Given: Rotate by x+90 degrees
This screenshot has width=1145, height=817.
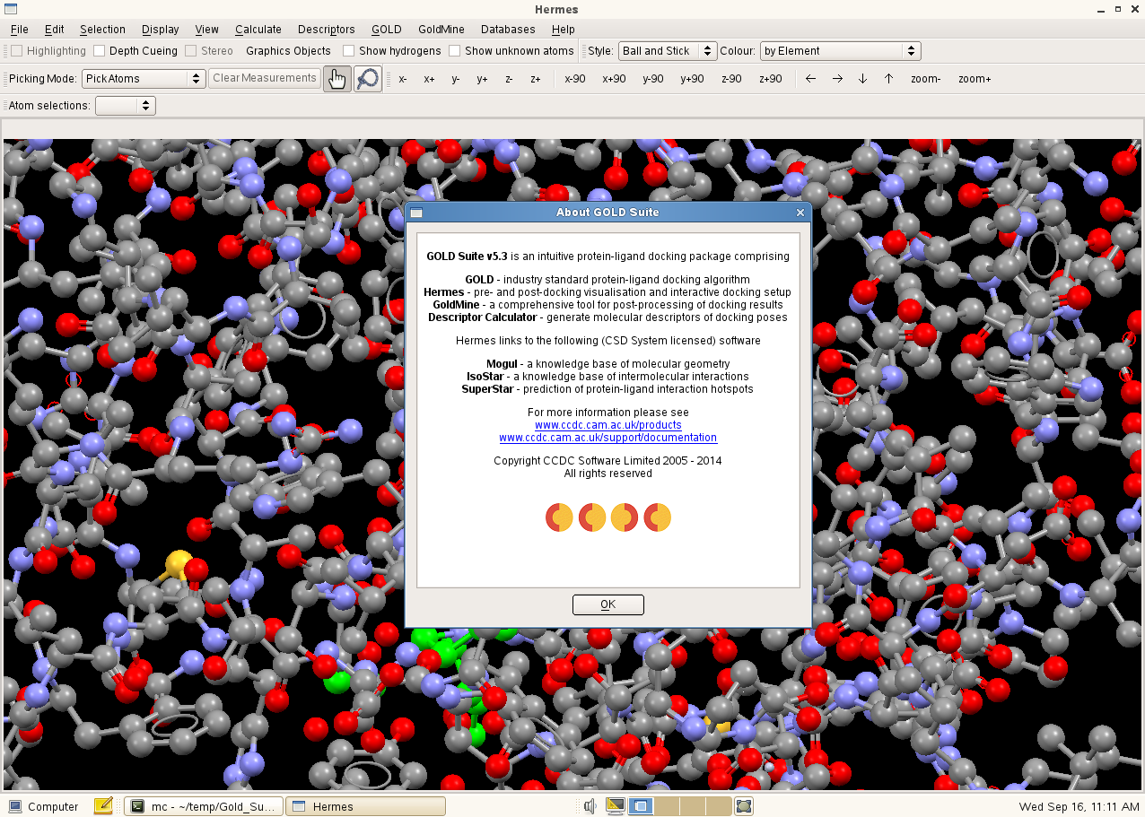Looking at the screenshot, I should point(614,79).
